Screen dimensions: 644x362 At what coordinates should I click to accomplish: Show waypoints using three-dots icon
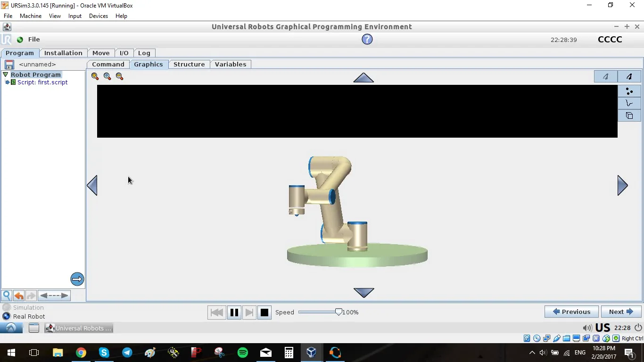click(629, 91)
